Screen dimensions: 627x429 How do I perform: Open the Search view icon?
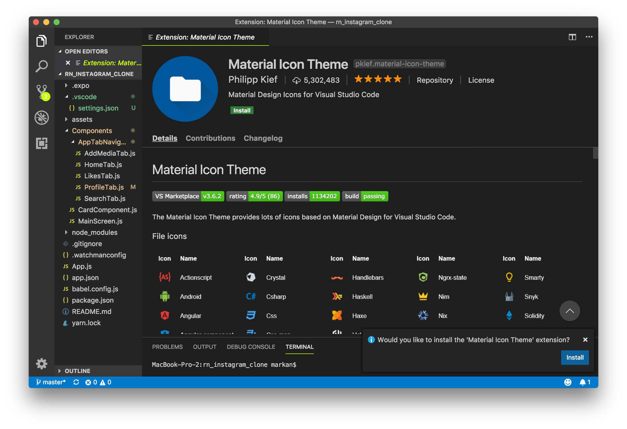tap(41, 66)
